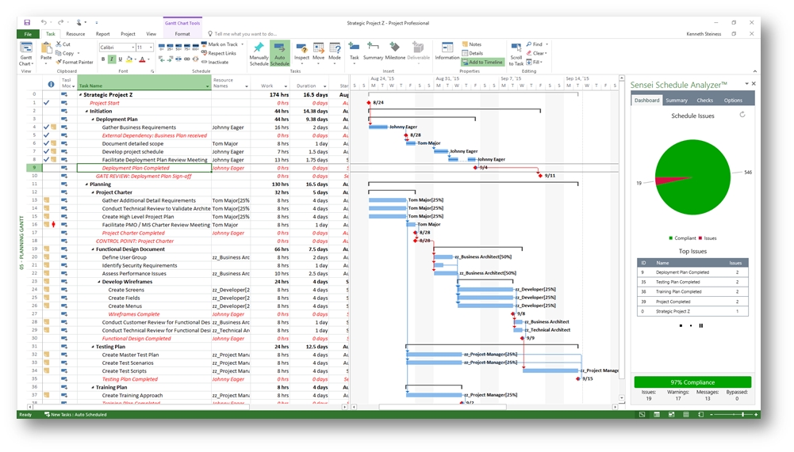Collapse the Planning summary task
The height and width of the screenshot is (452, 794).
86,184
